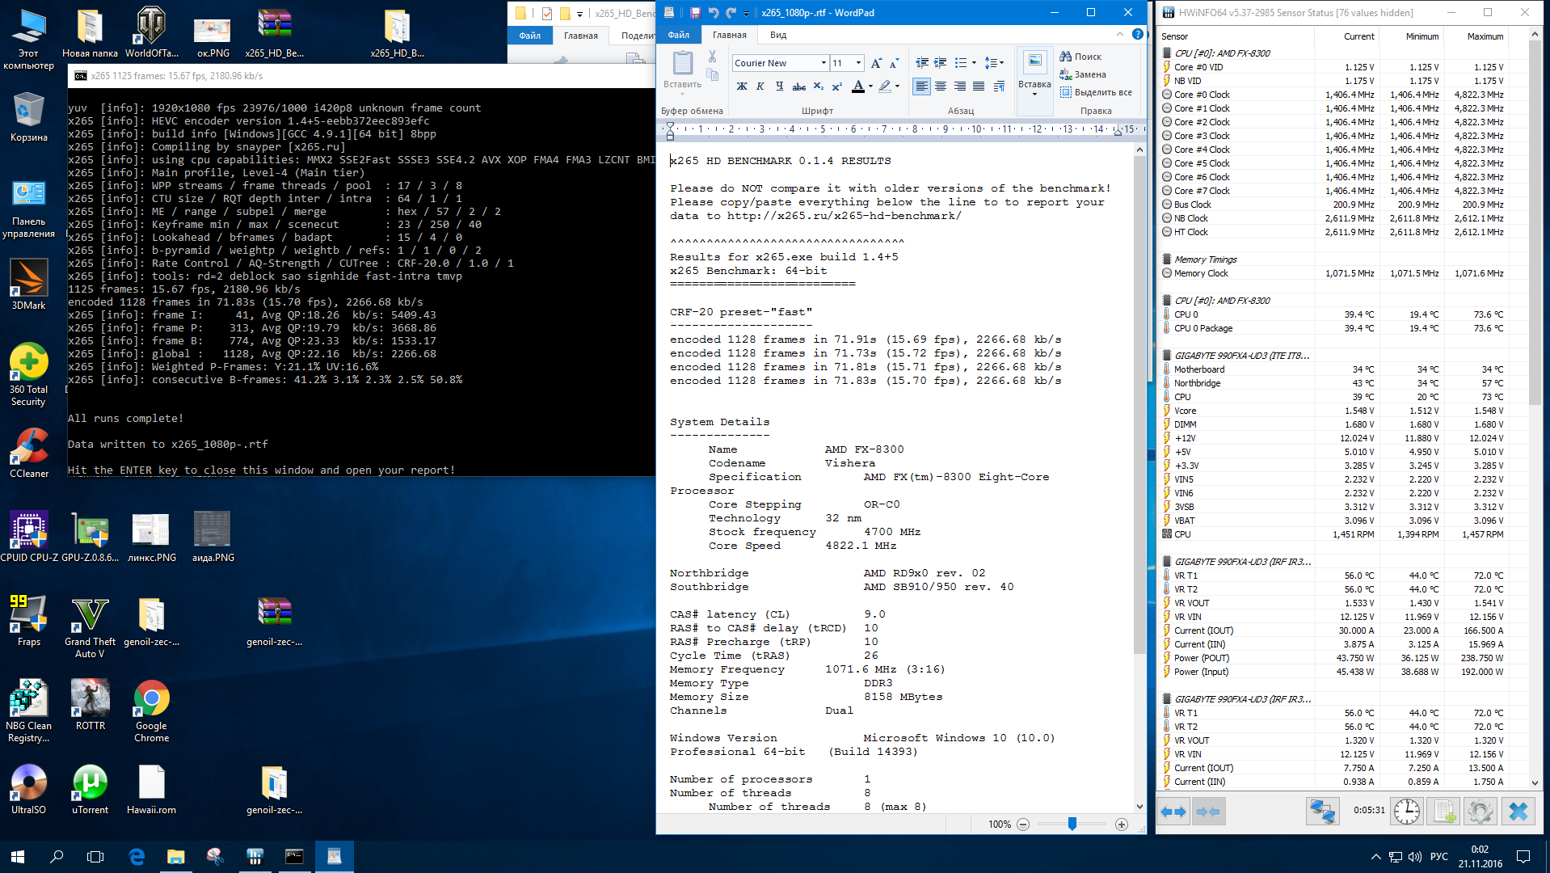
Task: Toggle underline (Ч) formatting button
Action: tap(779, 86)
